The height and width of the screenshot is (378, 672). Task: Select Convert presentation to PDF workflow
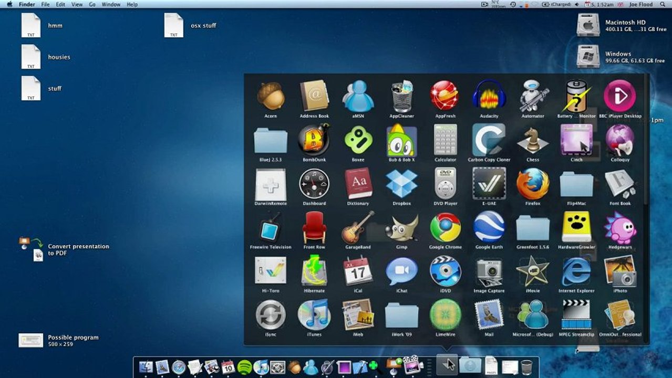pyautogui.click(x=32, y=249)
